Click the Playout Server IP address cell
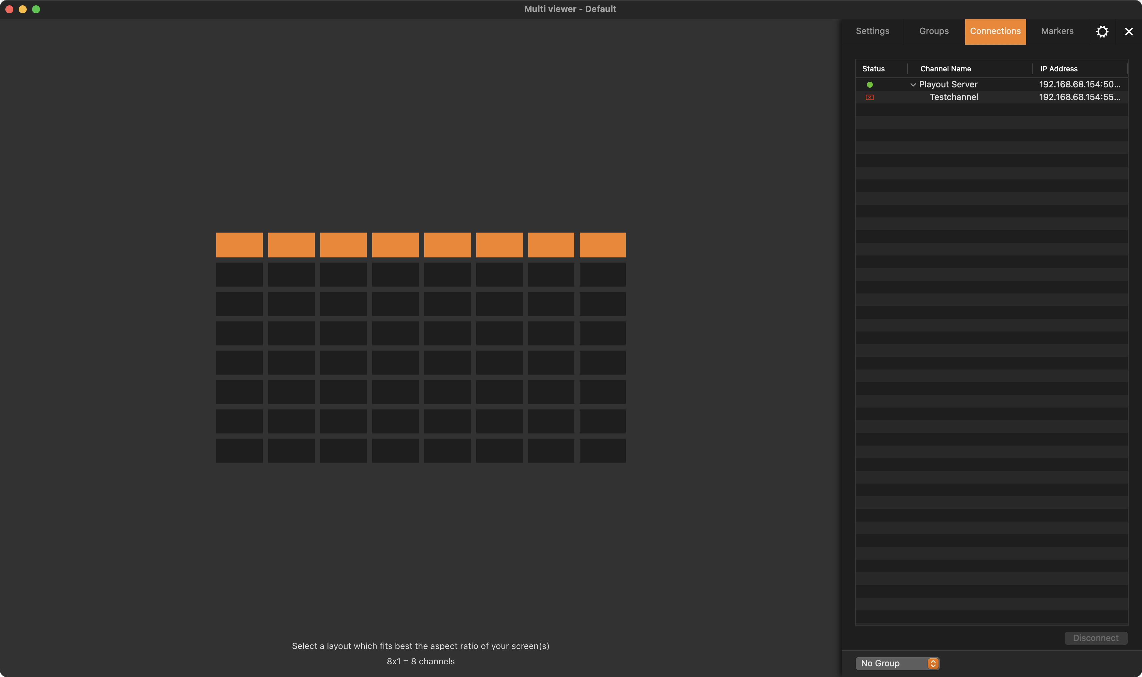1142x677 pixels. coord(1080,84)
